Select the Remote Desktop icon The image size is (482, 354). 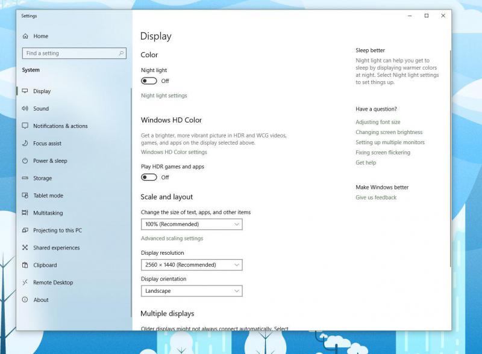(x=25, y=282)
